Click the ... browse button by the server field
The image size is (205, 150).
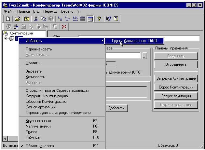145,56
